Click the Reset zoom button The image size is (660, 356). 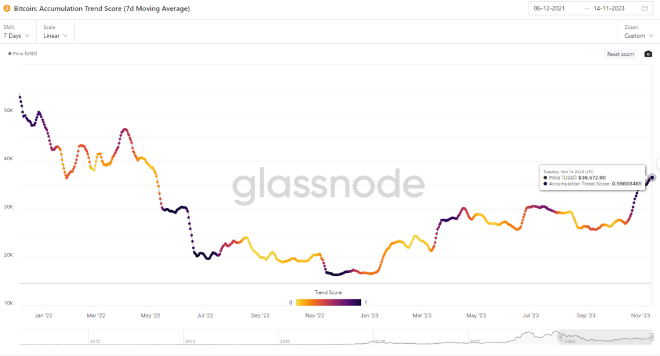pos(620,54)
